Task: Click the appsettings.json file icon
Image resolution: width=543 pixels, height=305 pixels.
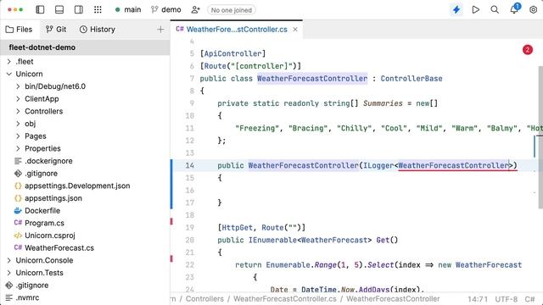Action: pos(18,198)
